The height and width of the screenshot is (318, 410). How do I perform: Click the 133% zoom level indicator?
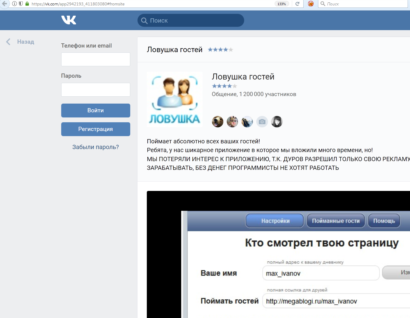[x=282, y=4]
